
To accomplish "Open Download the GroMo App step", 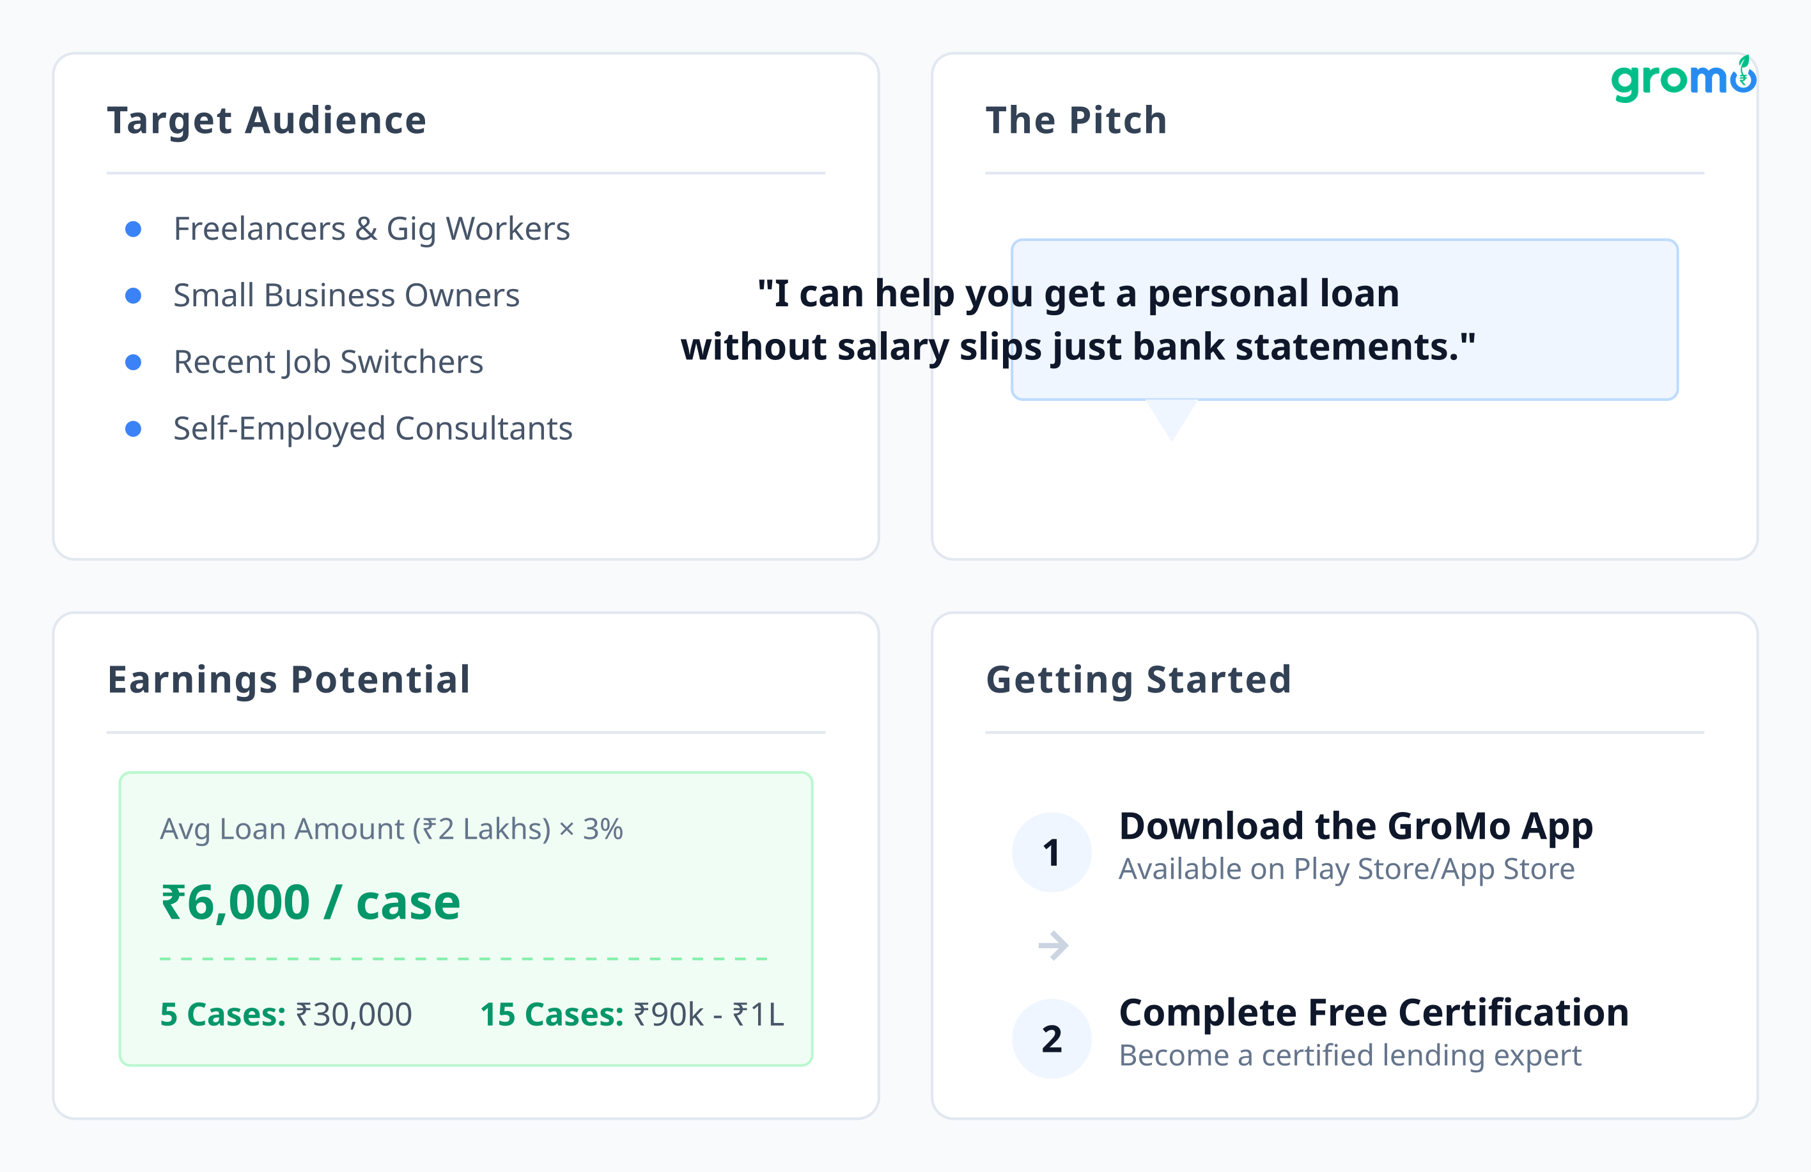I will point(1355,827).
